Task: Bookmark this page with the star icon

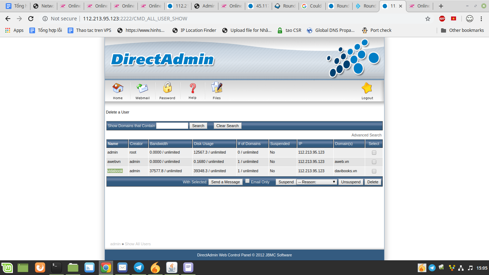Action: 428,19
